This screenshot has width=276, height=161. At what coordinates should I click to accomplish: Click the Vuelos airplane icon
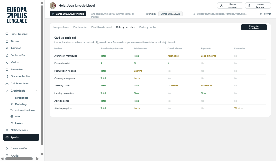click(x=7, y=62)
